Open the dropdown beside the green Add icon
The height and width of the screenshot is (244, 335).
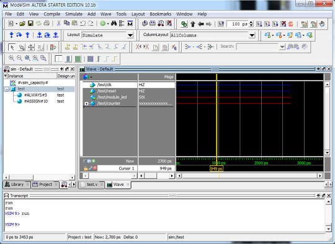tap(108, 24)
